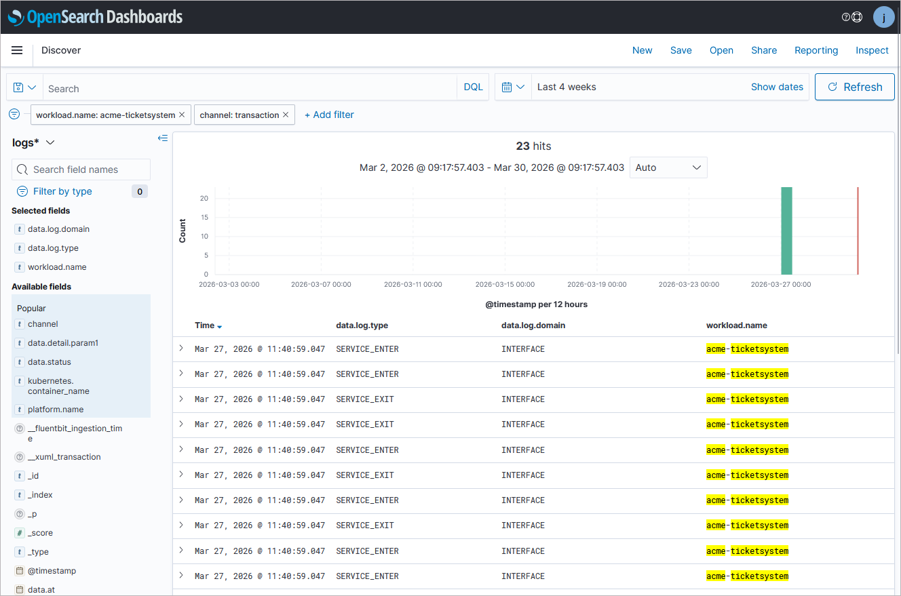Click the change all filters icon
The height and width of the screenshot is (596, 901).
click(14, 114)
